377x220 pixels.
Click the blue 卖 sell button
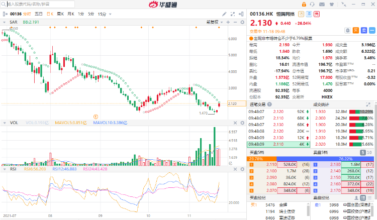click(364, 30)
